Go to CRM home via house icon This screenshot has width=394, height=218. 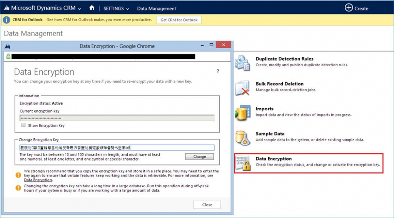tap(92, 8)
